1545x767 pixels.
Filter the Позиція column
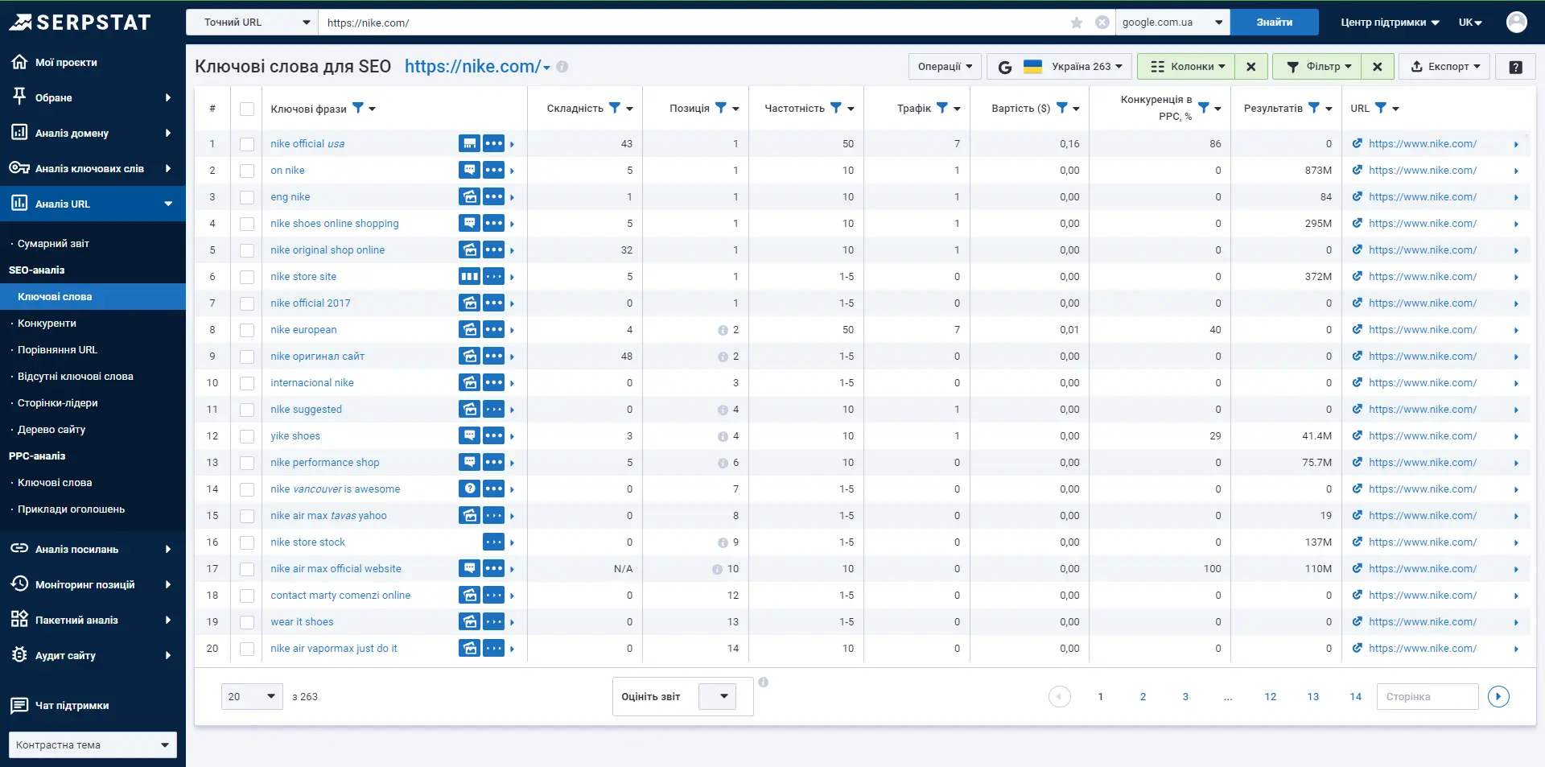(721, 108)
